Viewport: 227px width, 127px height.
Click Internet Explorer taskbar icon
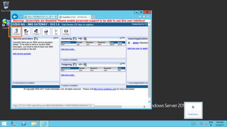[x=44, y=124]
